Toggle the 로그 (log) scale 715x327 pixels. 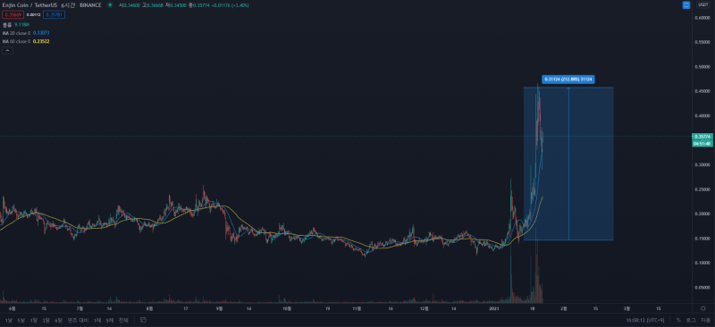pos(691,320)
